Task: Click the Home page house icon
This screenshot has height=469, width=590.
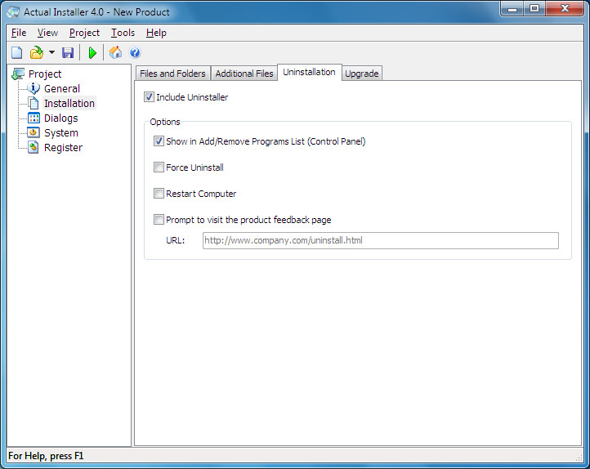Action: [115, 52]
